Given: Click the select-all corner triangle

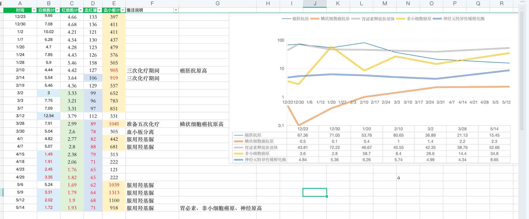Looking at the screenshot, I should click(x=1, y=3).
